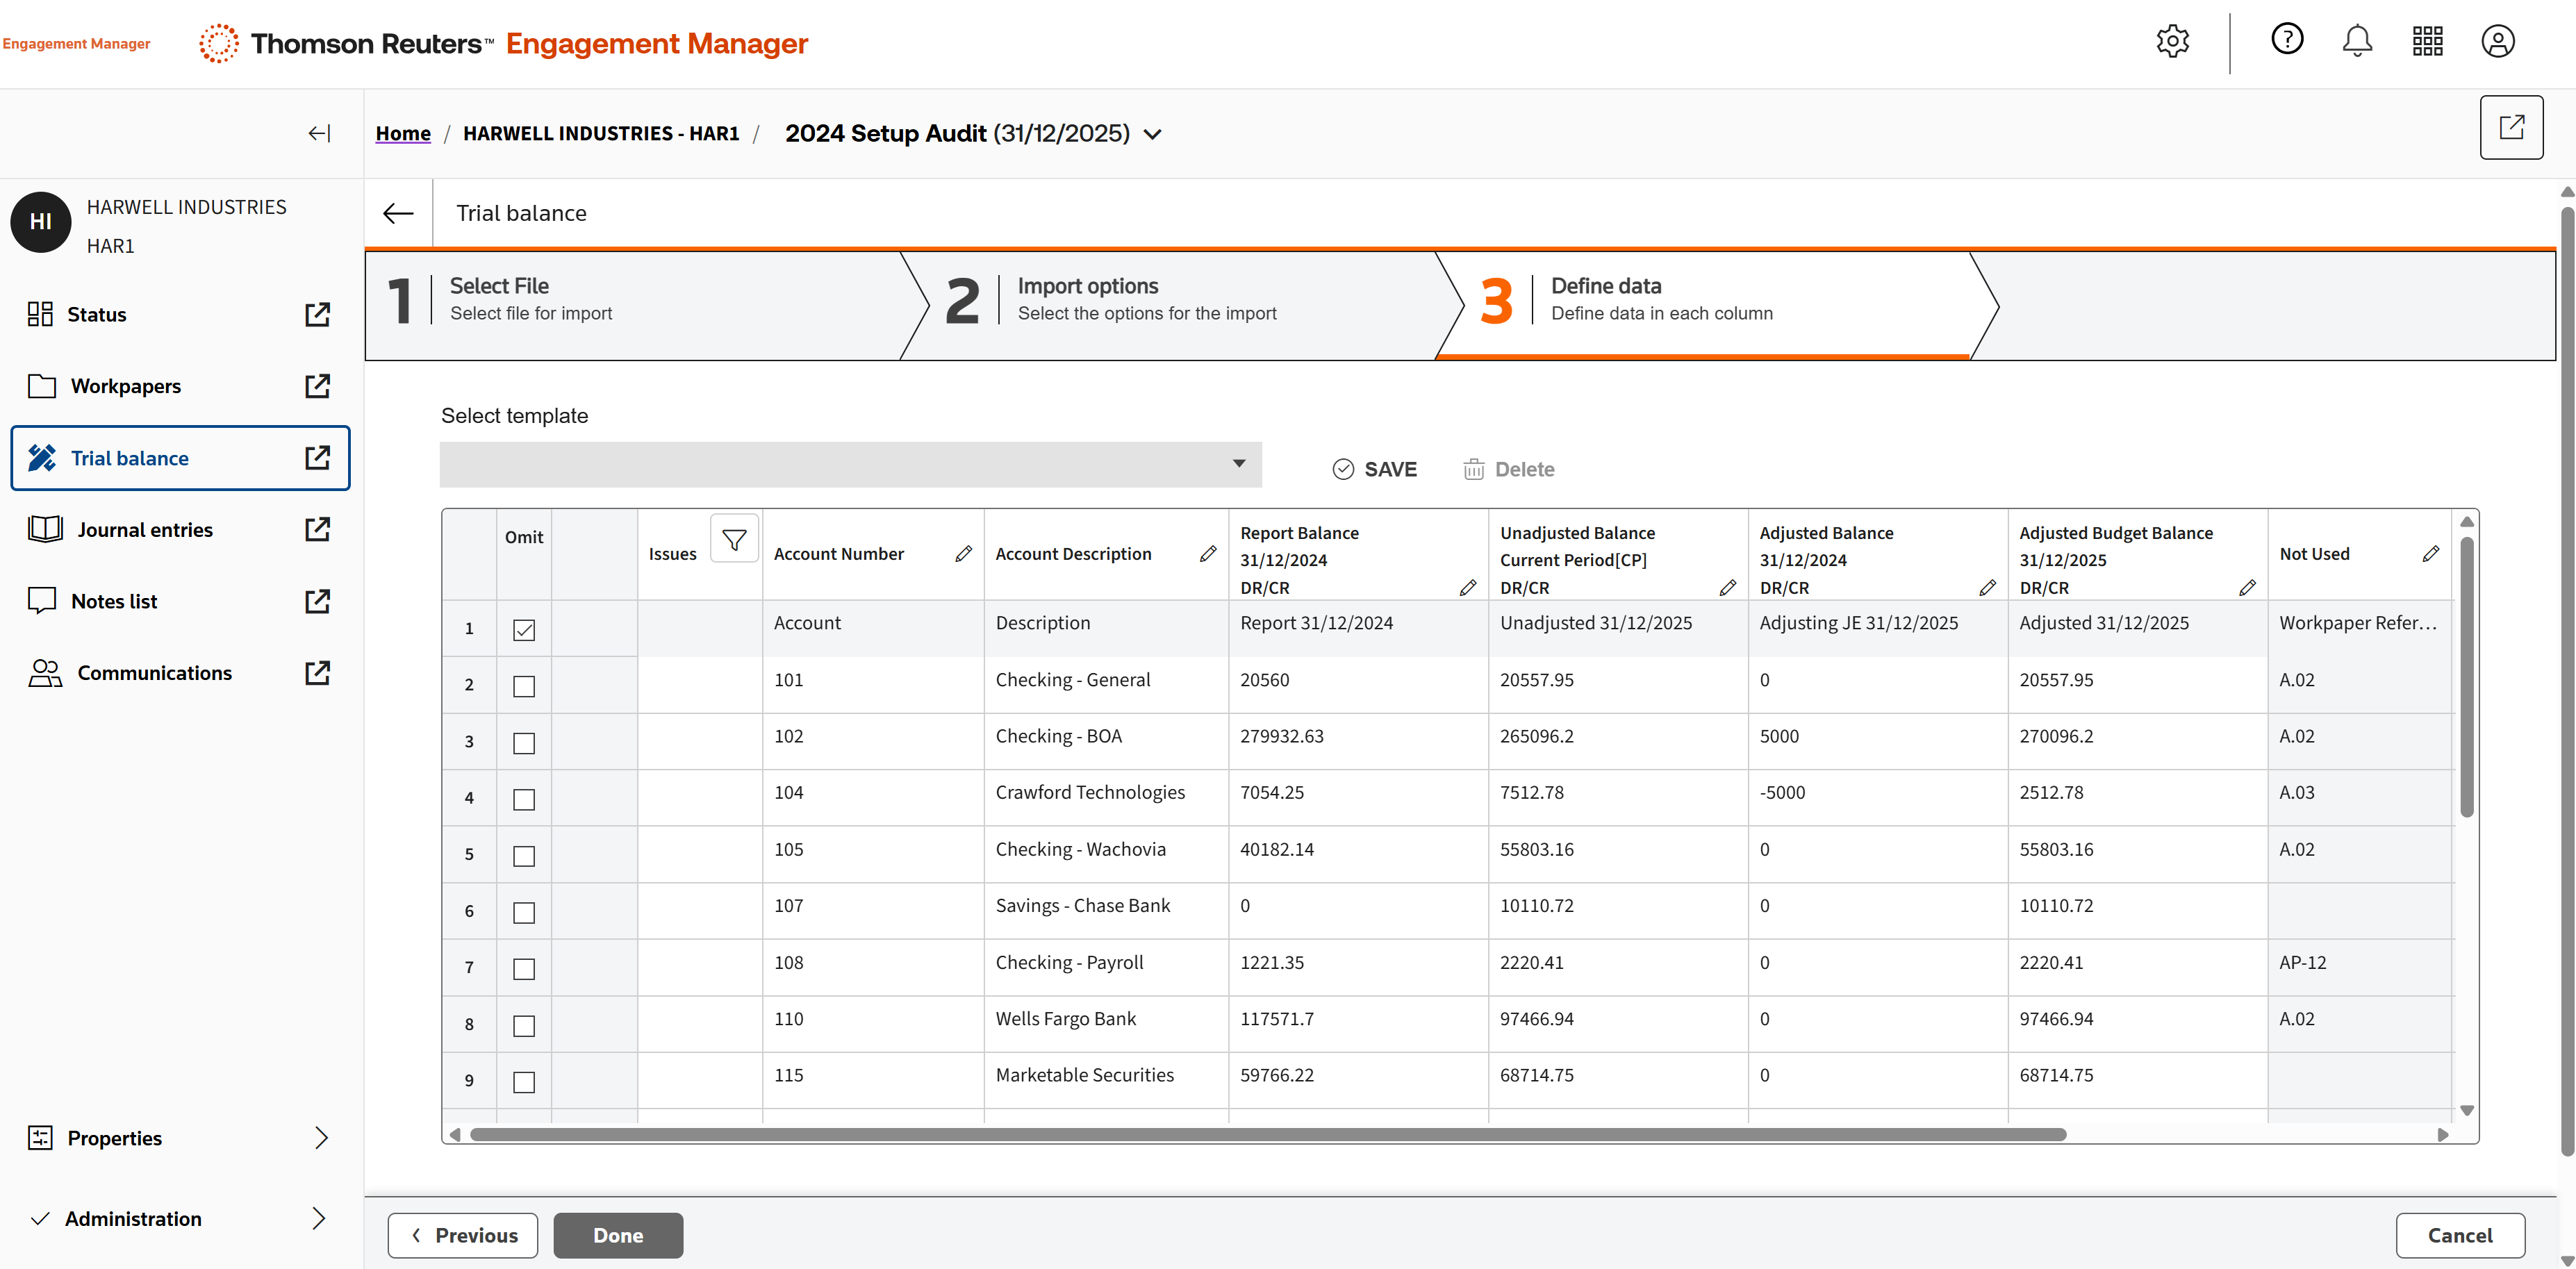
Task: Open Workpapers in new window icon
Action: point(317,386)
